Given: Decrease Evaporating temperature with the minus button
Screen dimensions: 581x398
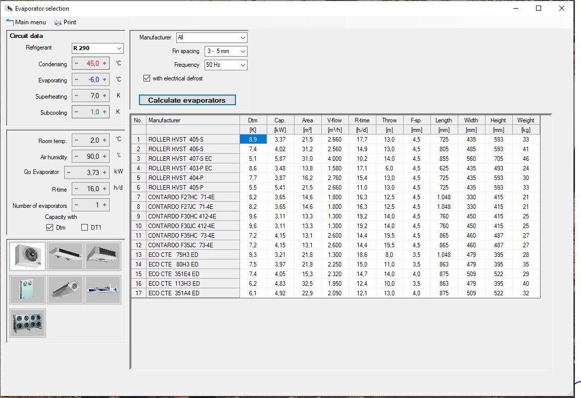Looking at the screenshot, I should pyautogui.click(x=76, y=80).
